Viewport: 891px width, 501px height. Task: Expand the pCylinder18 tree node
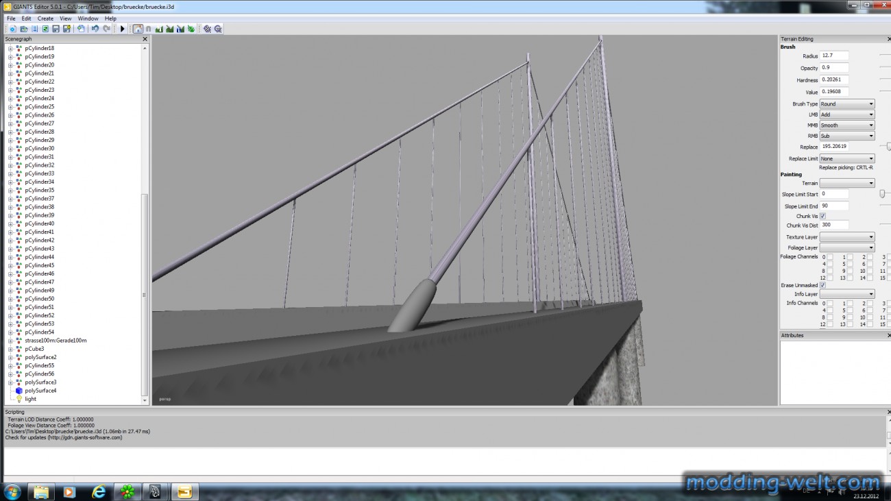(10, 48)
